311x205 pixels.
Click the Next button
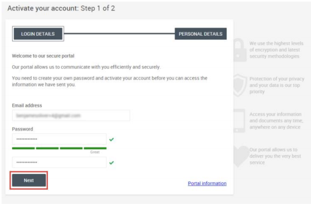tap(29, 180)
